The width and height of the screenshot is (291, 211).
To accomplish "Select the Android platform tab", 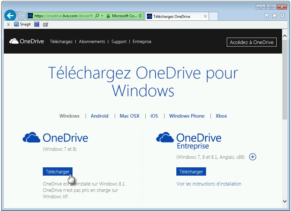I will click(x=99, y=116).
